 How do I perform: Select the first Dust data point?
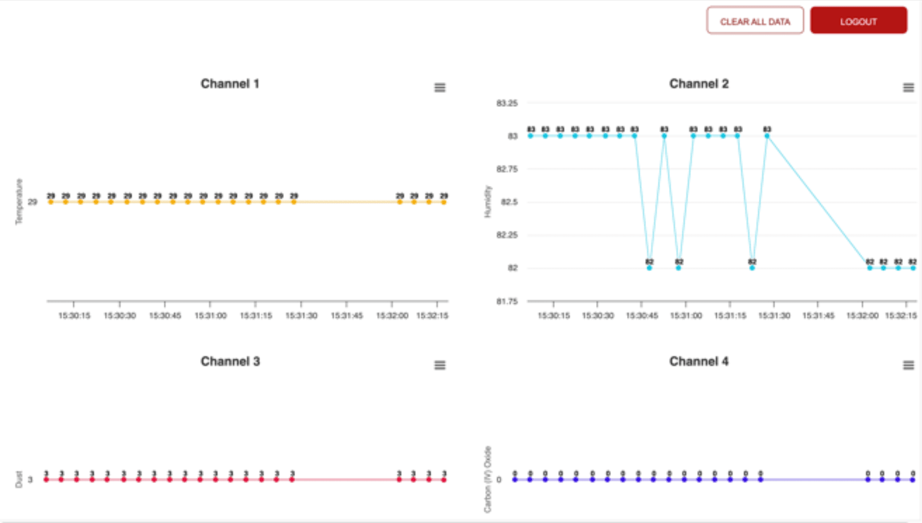[46, 479]
